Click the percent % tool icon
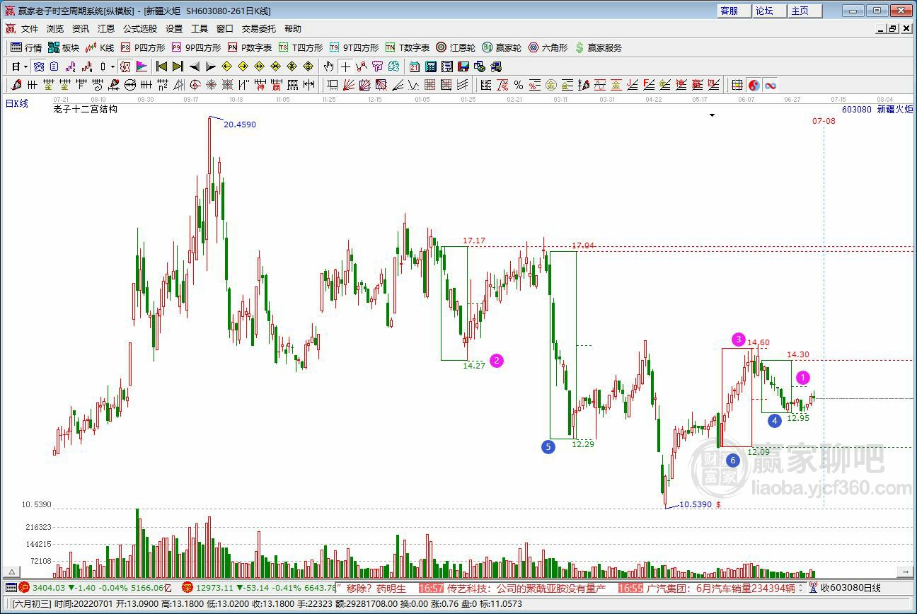917x614 pixels. coord(519,85)
